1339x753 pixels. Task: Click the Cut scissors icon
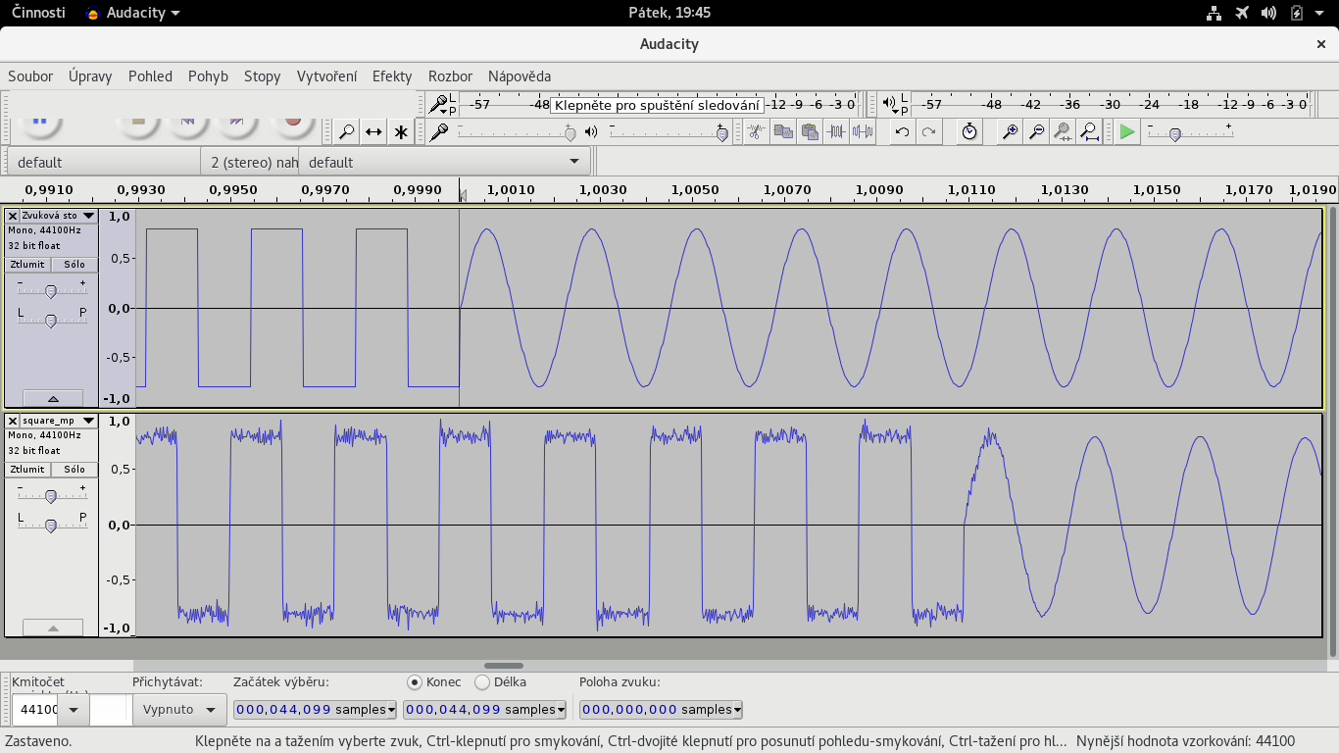coord(755,131)
